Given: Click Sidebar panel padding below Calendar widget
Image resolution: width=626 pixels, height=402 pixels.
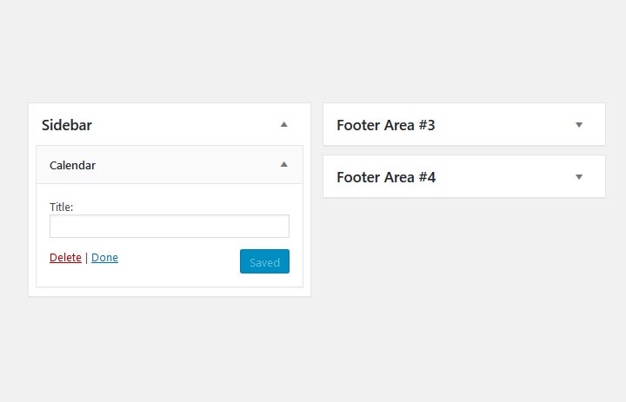Looking at the screenshot, I should click(x=169, y=292).
